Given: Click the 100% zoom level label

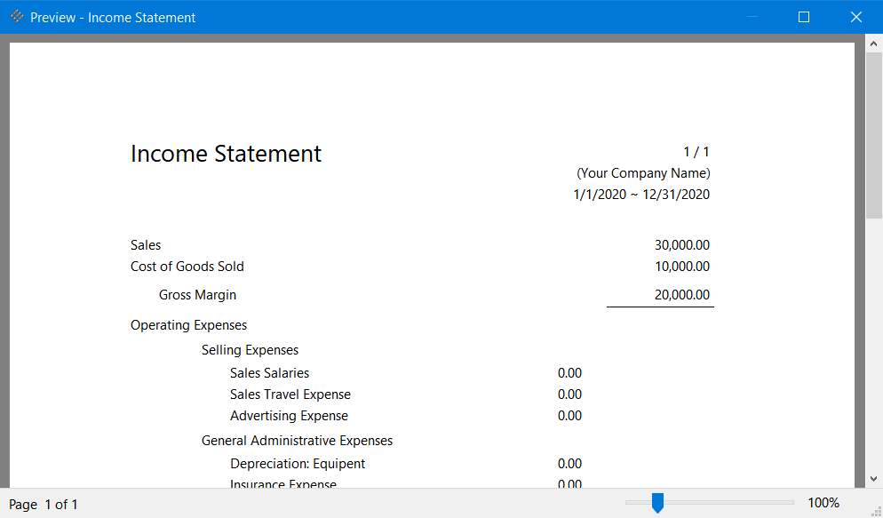Looking at the screenshot, I should pos(823,503).
